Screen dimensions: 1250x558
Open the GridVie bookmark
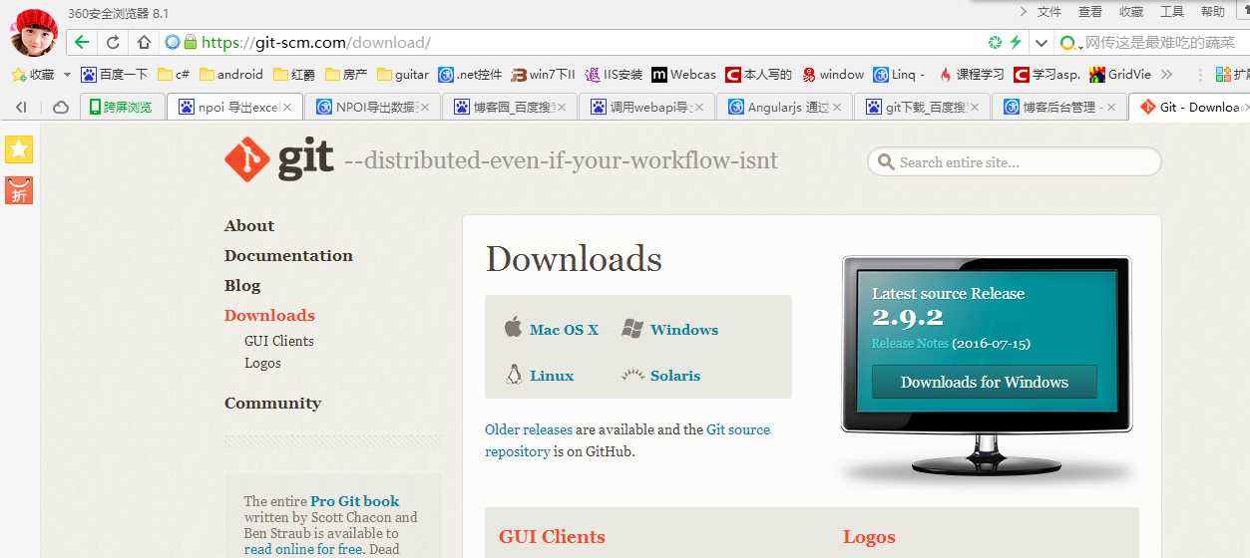click(x=1120, y=74)
